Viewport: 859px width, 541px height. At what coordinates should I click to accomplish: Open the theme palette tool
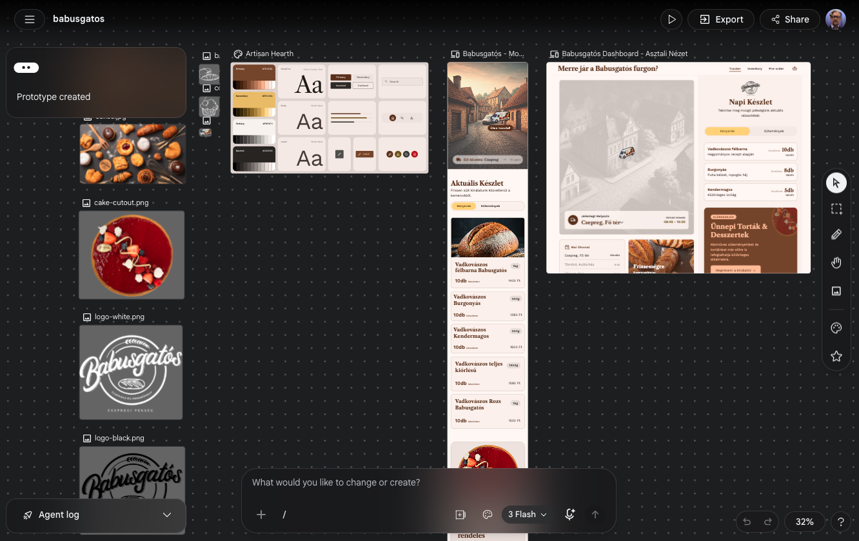836,328
